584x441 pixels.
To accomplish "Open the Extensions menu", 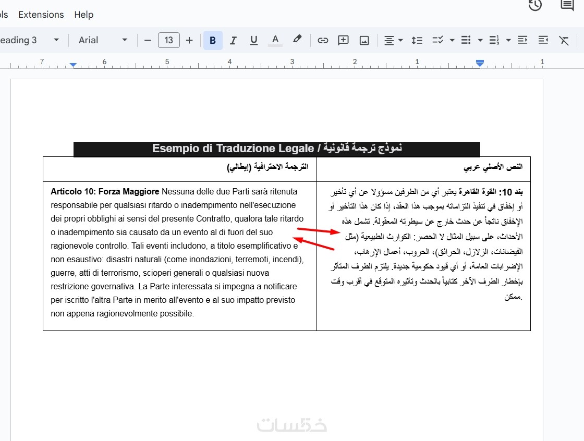I will click(x=41, y=15).
